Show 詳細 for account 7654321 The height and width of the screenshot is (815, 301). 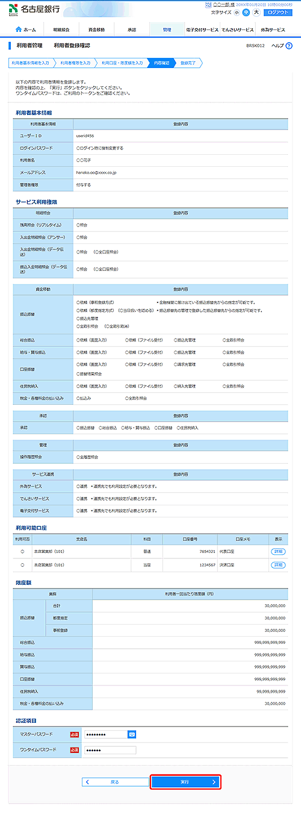278,551
